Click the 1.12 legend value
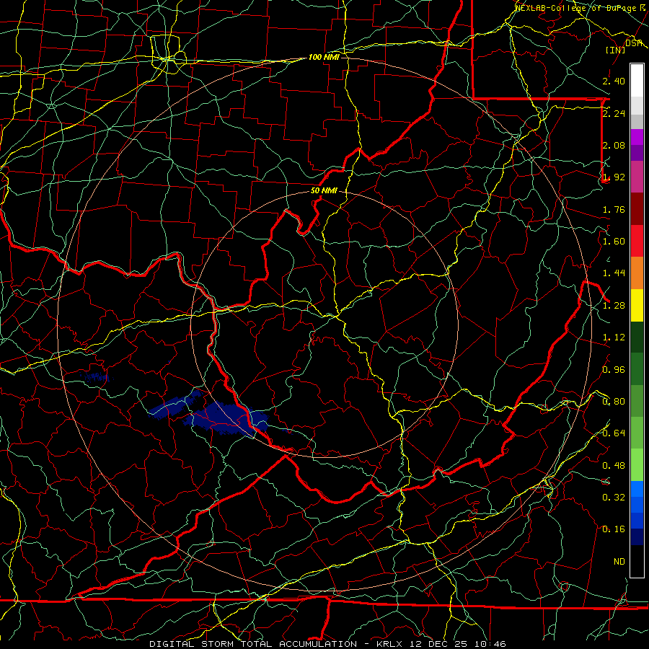This screenshot has width=649, height=649. (614, 337)
